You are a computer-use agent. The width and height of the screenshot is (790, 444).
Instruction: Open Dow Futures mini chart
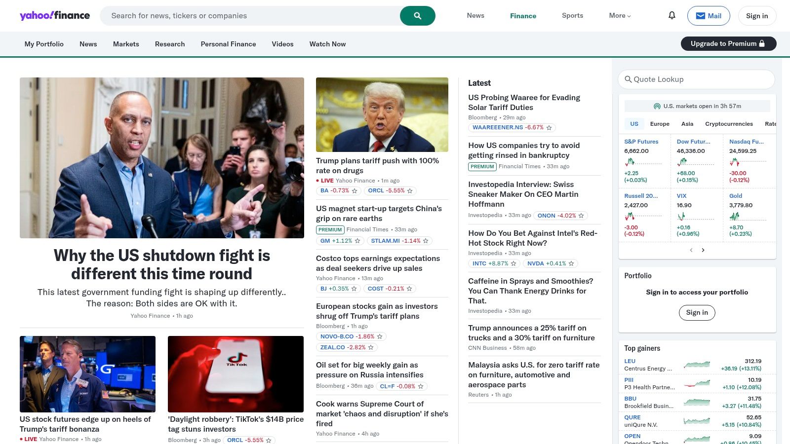[695, 162]
